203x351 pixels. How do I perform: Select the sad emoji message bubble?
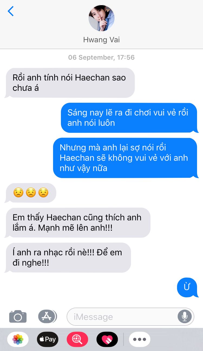31,193
